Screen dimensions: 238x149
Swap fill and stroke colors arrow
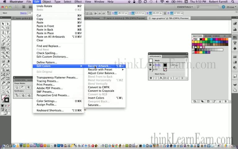click(9, 96)
